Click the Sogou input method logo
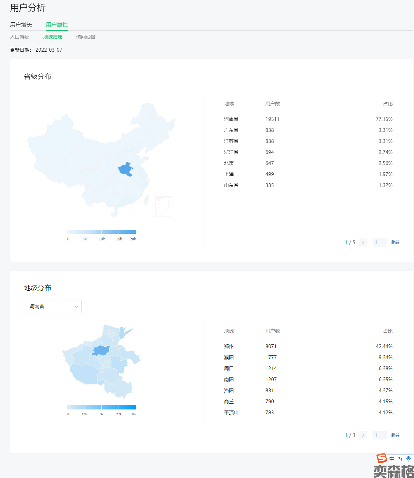The image size is (414, 478). point(382,458)
